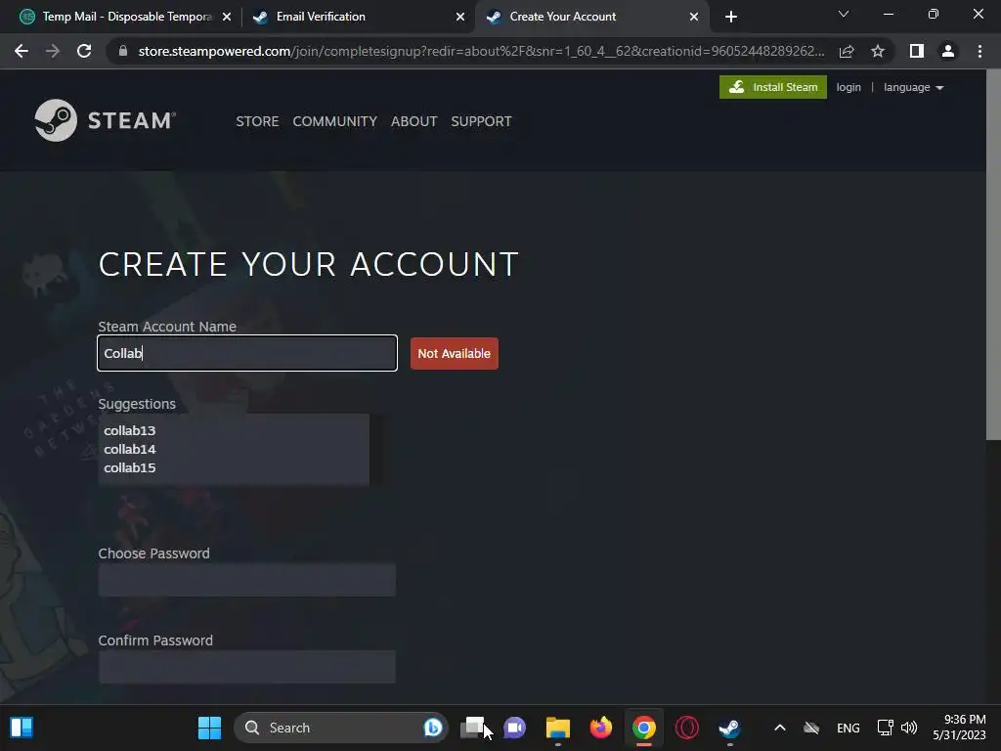Open the tab search chevron in title bar
1001x751 pixels.
coord(844,14)
